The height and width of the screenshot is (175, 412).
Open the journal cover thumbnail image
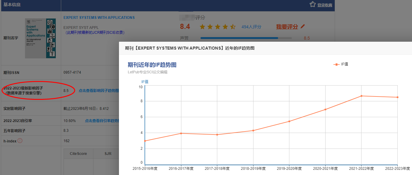pyautogui.click(x=40, y=38)
